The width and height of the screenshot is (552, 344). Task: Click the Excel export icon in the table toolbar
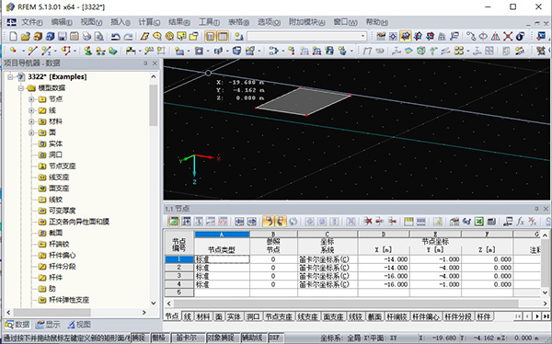coord(478,222)
